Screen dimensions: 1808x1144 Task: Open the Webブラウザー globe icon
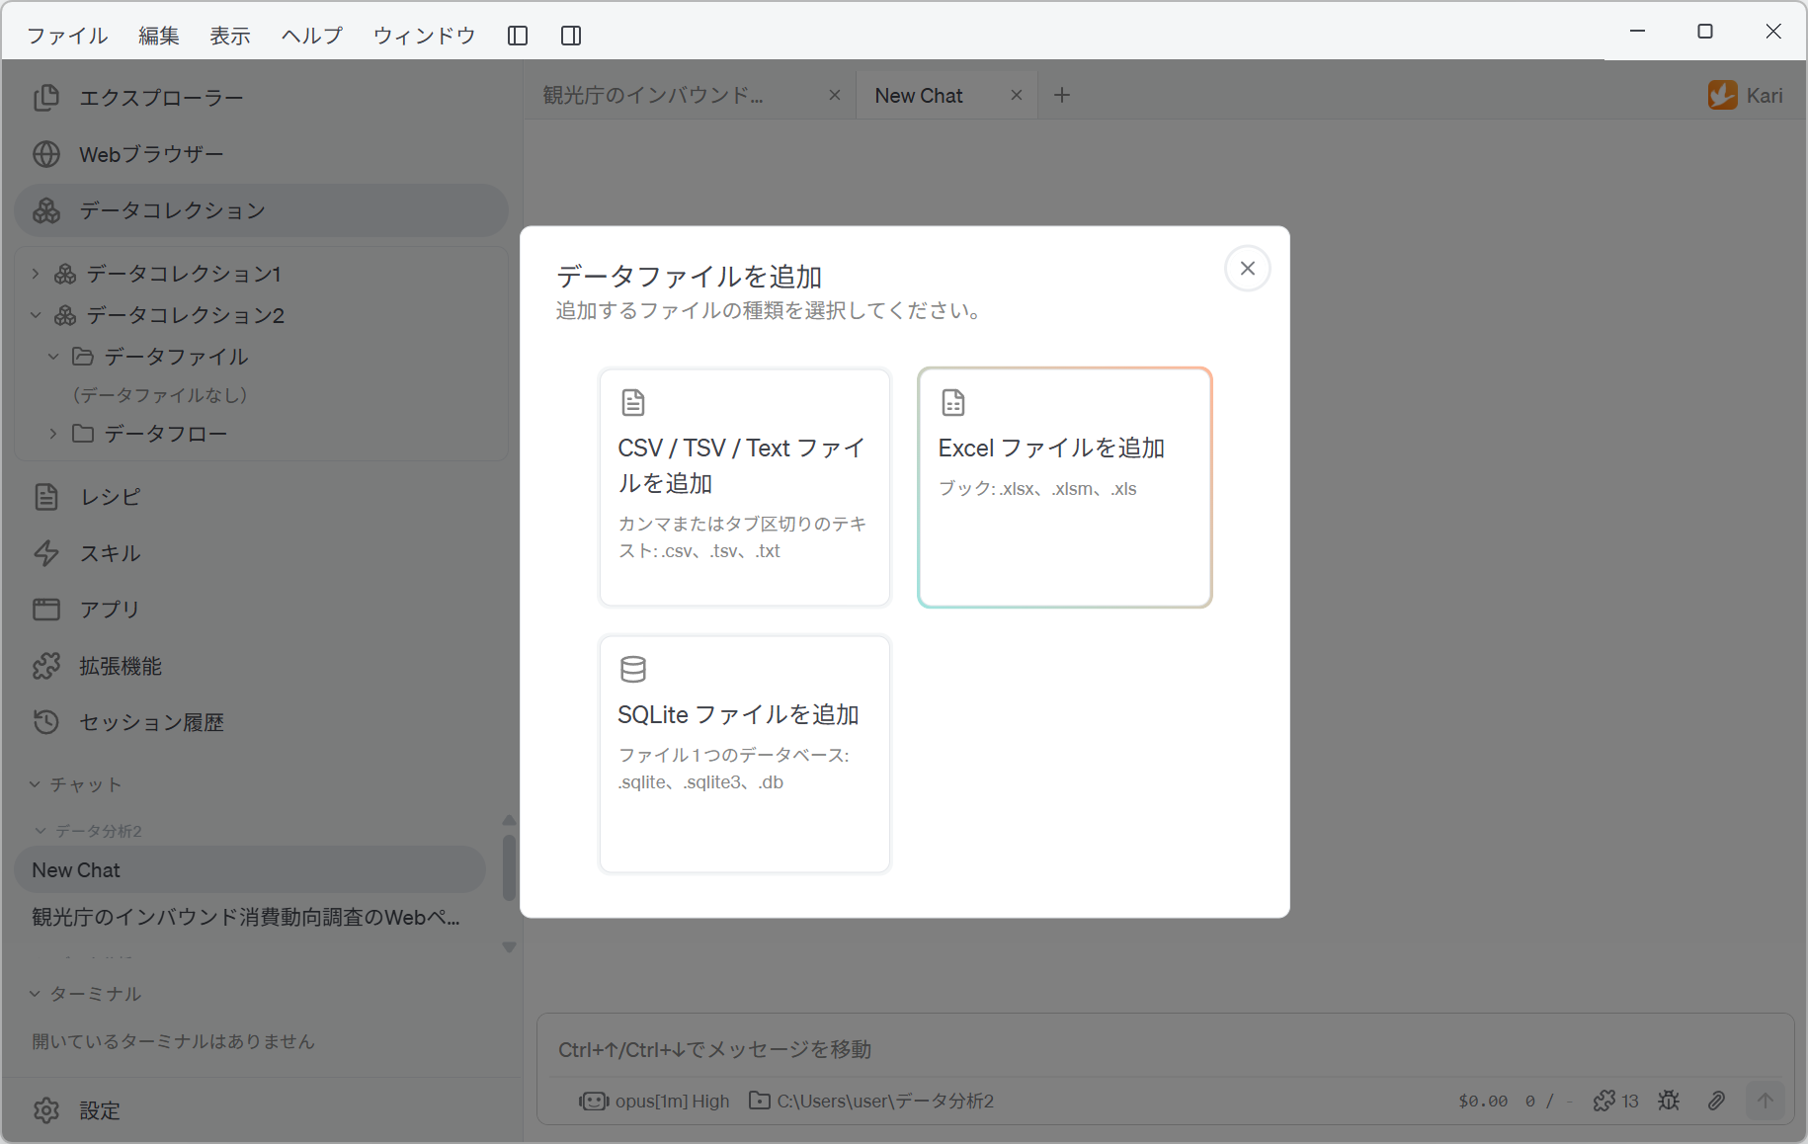click(46, 154)
